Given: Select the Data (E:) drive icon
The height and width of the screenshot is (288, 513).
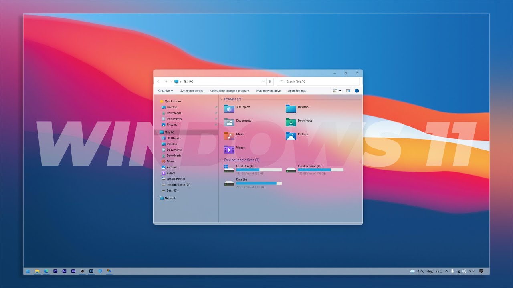Looking at the screenshot, I should point(229,183).
